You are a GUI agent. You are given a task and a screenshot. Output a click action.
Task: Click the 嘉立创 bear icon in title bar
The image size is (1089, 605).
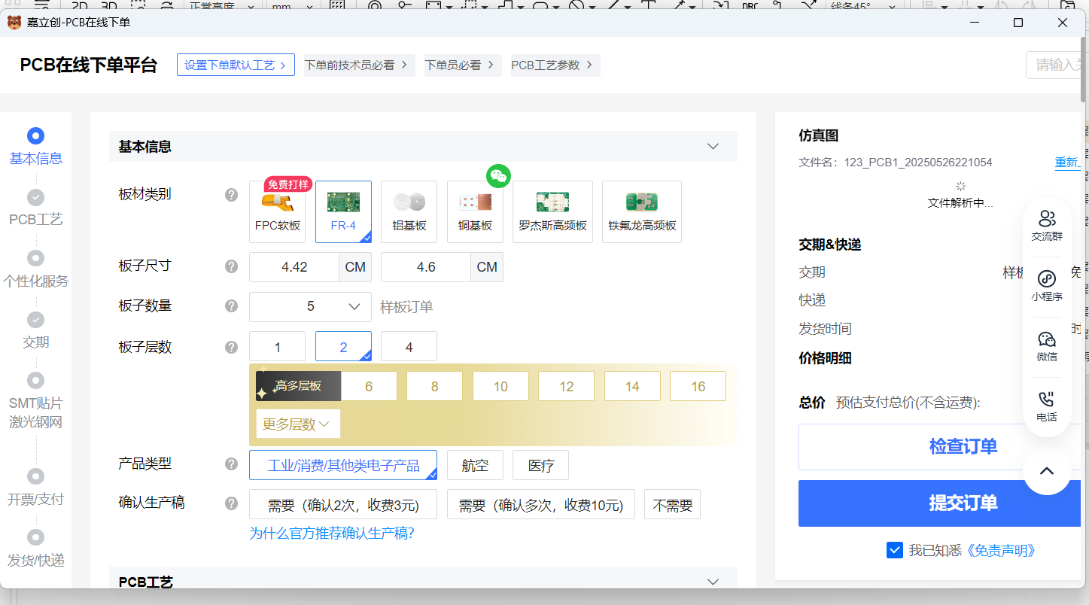click(x=14, y=23)
